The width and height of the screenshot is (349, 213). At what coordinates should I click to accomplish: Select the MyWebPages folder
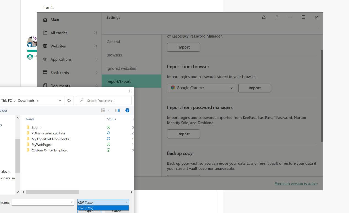click(41, 145)
